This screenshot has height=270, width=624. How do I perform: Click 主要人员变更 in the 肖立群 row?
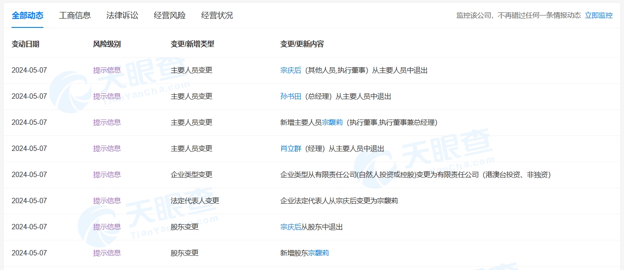[191, 148]
